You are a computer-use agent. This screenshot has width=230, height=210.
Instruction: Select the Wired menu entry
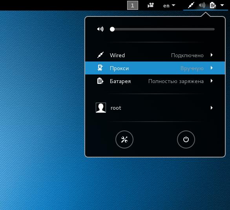pyautogui.click(x=155, y=55)
